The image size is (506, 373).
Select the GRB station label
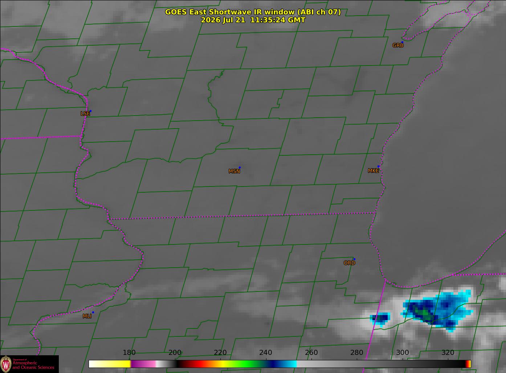[398, 46]
